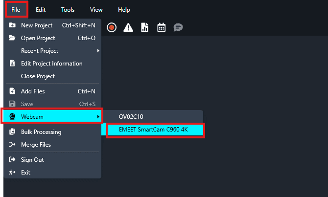
Task: Open the Tools menu
Action: click(x=68, y=9)
